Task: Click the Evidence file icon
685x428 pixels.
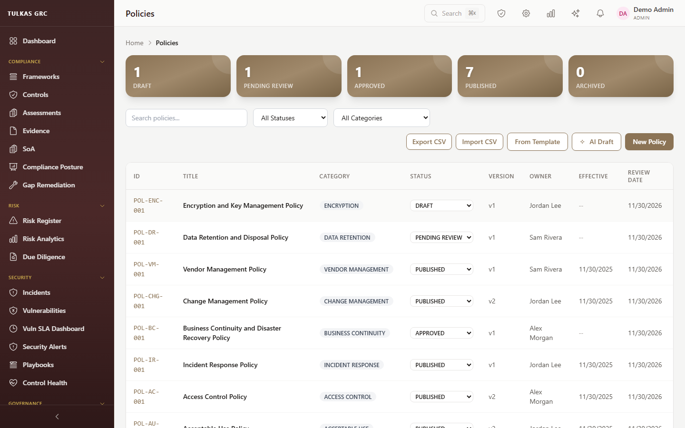Action: coord(13,131)
